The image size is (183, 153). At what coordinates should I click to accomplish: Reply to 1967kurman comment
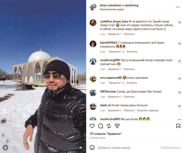(x=129, y=97)
